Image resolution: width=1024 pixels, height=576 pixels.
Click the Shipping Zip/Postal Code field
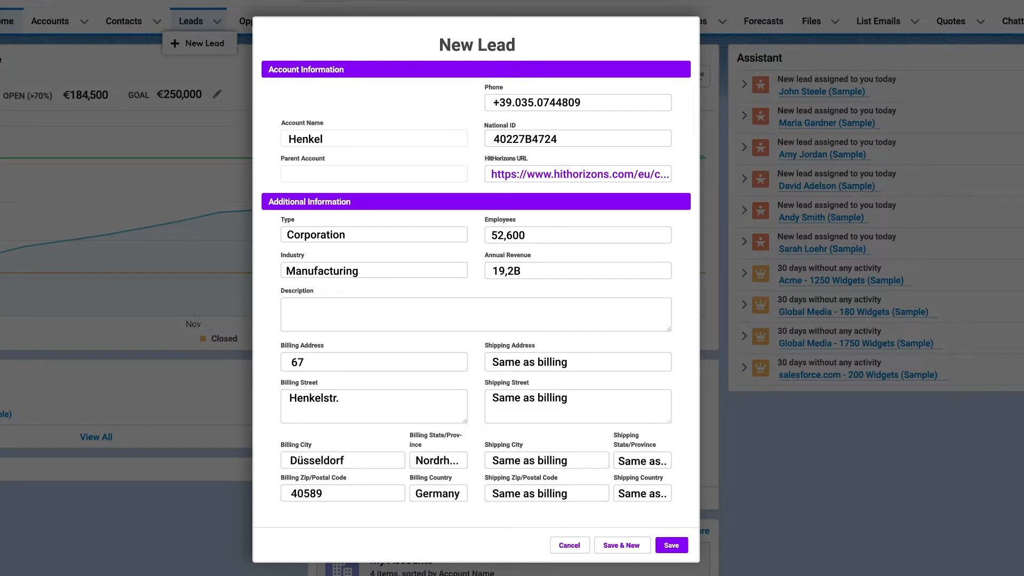click(x=547, y=493)
